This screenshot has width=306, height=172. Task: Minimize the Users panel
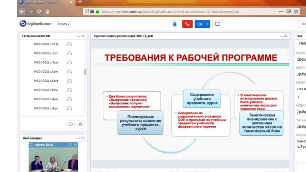click(78, 36)
